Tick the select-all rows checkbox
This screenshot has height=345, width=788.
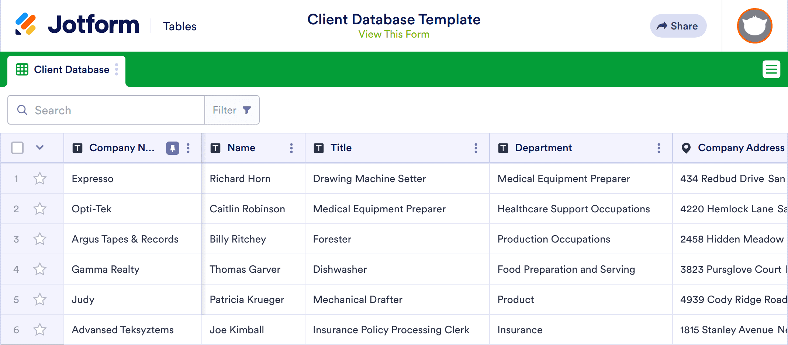(17, 148)
